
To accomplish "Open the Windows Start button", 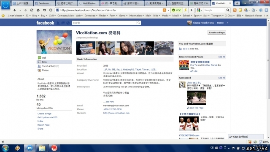I will point(5,148).
